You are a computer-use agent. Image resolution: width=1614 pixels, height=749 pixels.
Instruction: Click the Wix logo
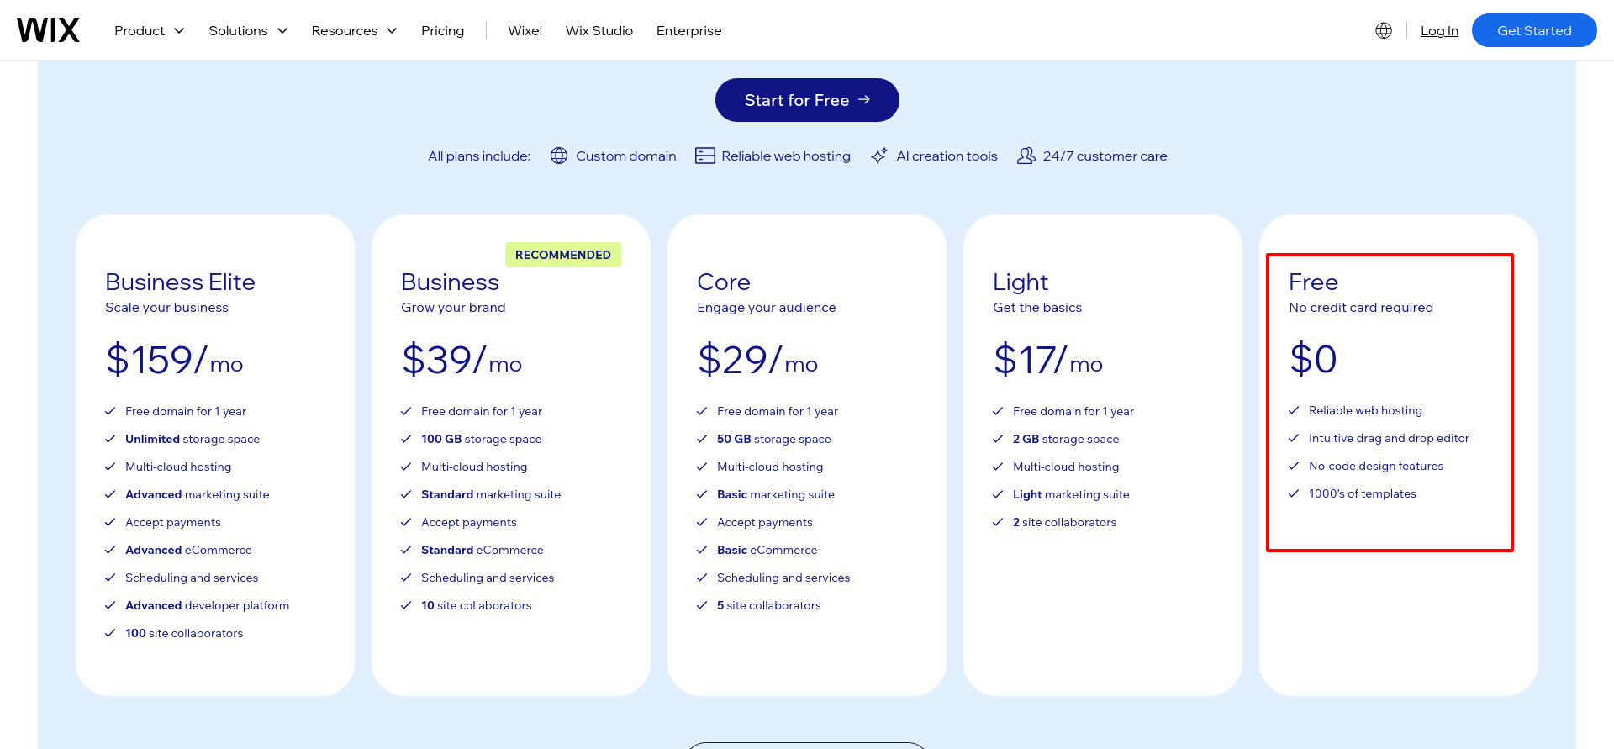48,30
